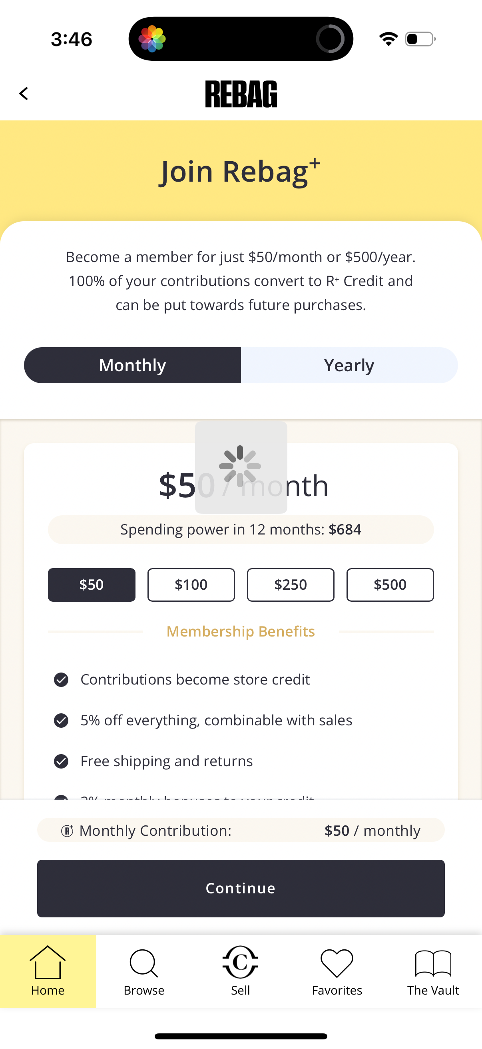Open the Browse search icon

143,963
